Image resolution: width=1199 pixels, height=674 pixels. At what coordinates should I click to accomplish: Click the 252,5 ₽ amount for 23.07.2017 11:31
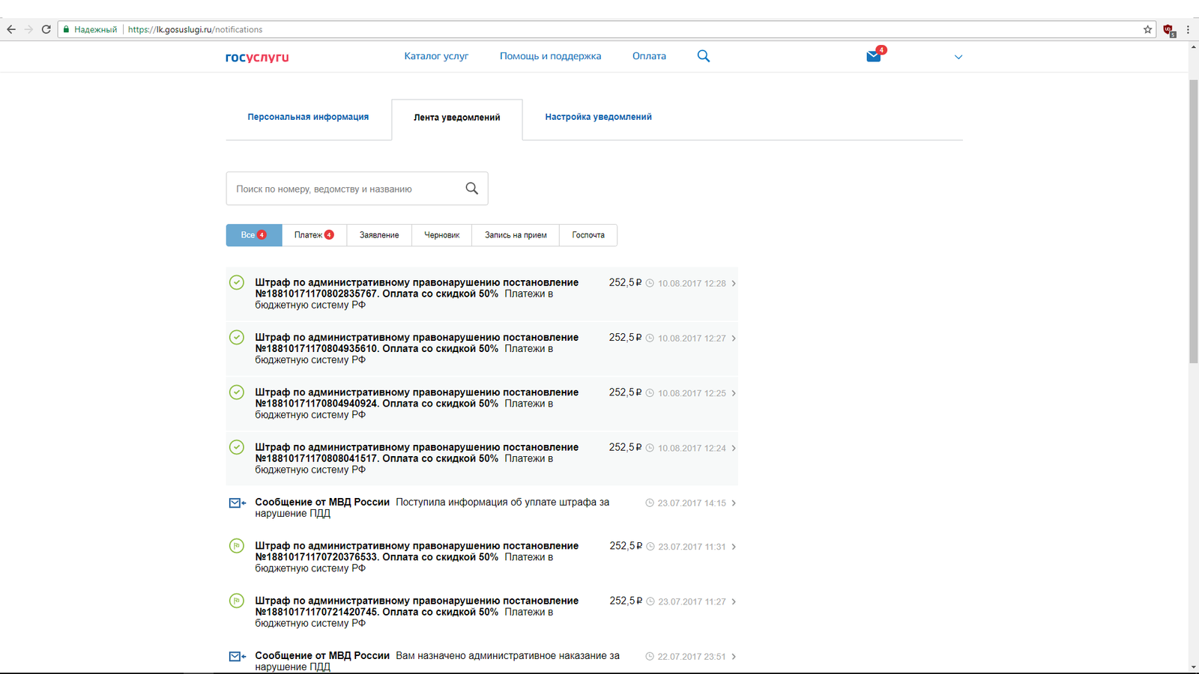(626, 546)
